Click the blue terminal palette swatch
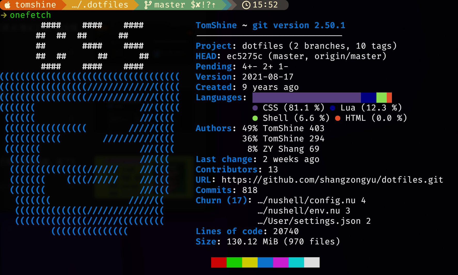The height and width of the screenshot is (275, 458). click(265, 262)
